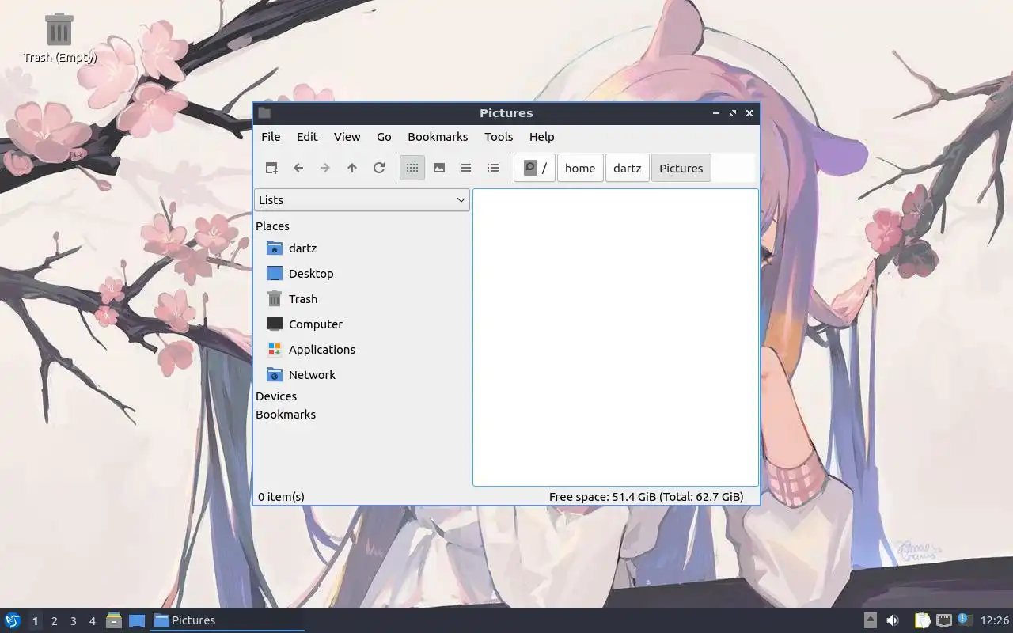
Task: Open the Edit menu
Action: tap(307, 137)
